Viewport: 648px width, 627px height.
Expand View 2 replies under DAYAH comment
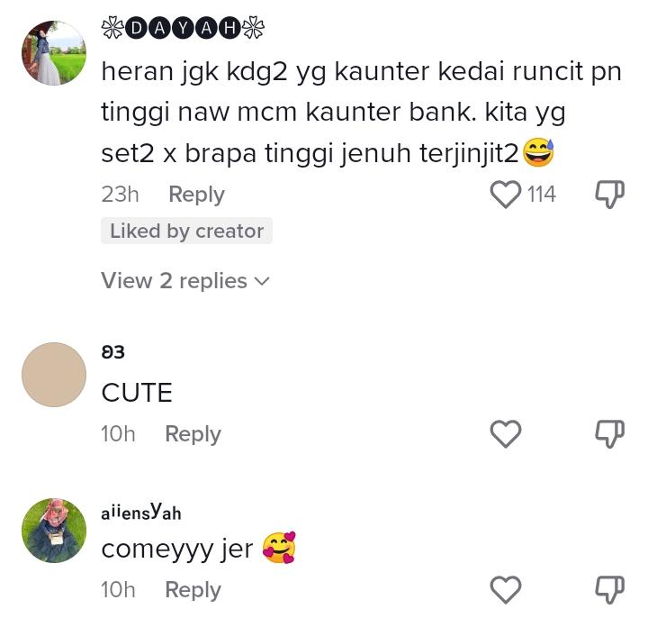click(x=185, y=281)
